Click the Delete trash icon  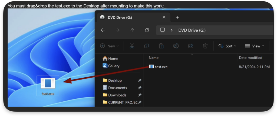coord(205,46)
